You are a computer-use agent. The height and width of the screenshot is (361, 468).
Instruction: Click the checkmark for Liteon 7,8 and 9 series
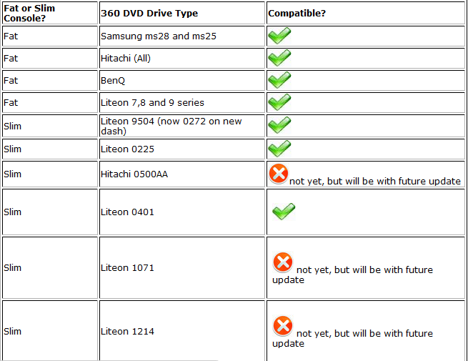pyautogui.click(x=279, y=102)
